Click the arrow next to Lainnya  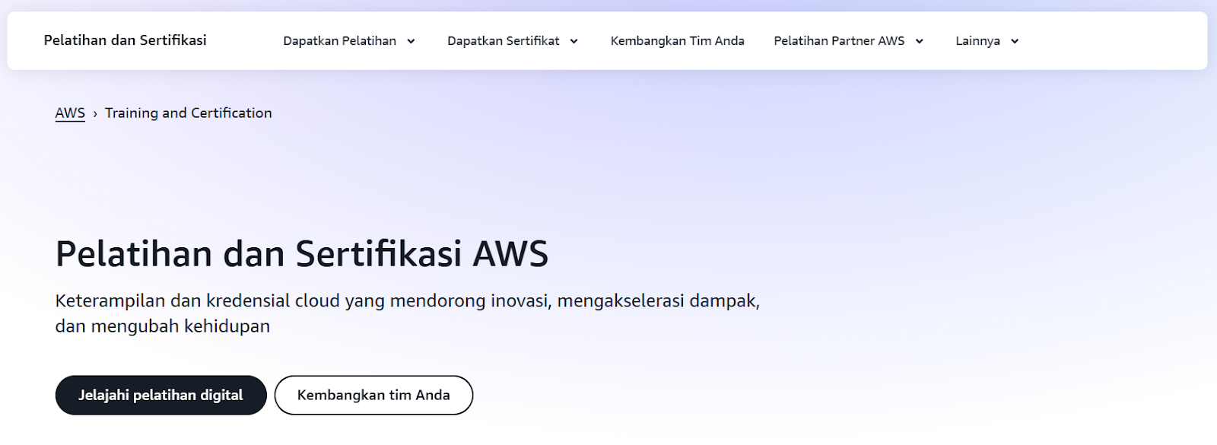[1015, 41]
